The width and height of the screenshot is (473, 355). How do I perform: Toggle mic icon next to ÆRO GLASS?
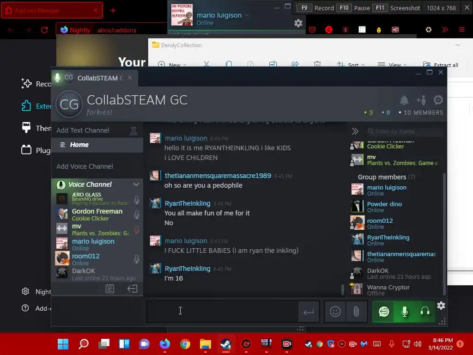137,200
